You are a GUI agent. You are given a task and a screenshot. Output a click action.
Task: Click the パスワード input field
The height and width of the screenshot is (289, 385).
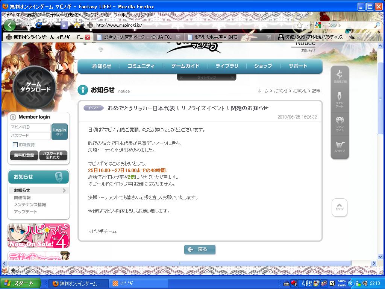[30, 135]
